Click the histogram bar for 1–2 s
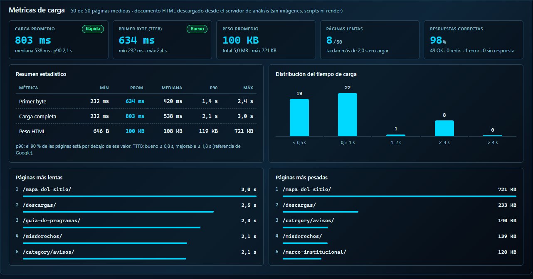 point(396,135)
